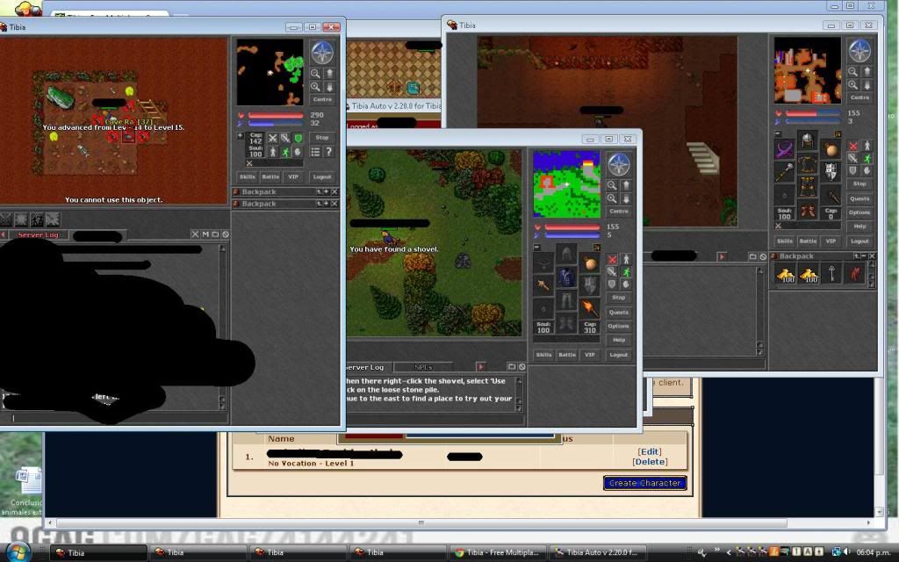Enable stand mode in left Tibia window
This screenshot has width=899, height=562.
click(x=272, y=152)
